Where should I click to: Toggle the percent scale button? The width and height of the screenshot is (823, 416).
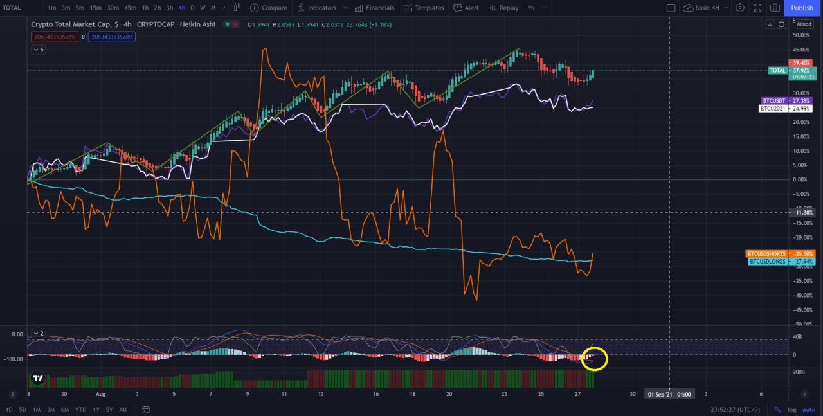[x=778, y=410]
